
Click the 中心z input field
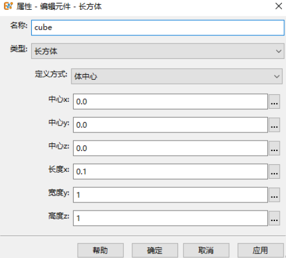click(x=171, y=148)
